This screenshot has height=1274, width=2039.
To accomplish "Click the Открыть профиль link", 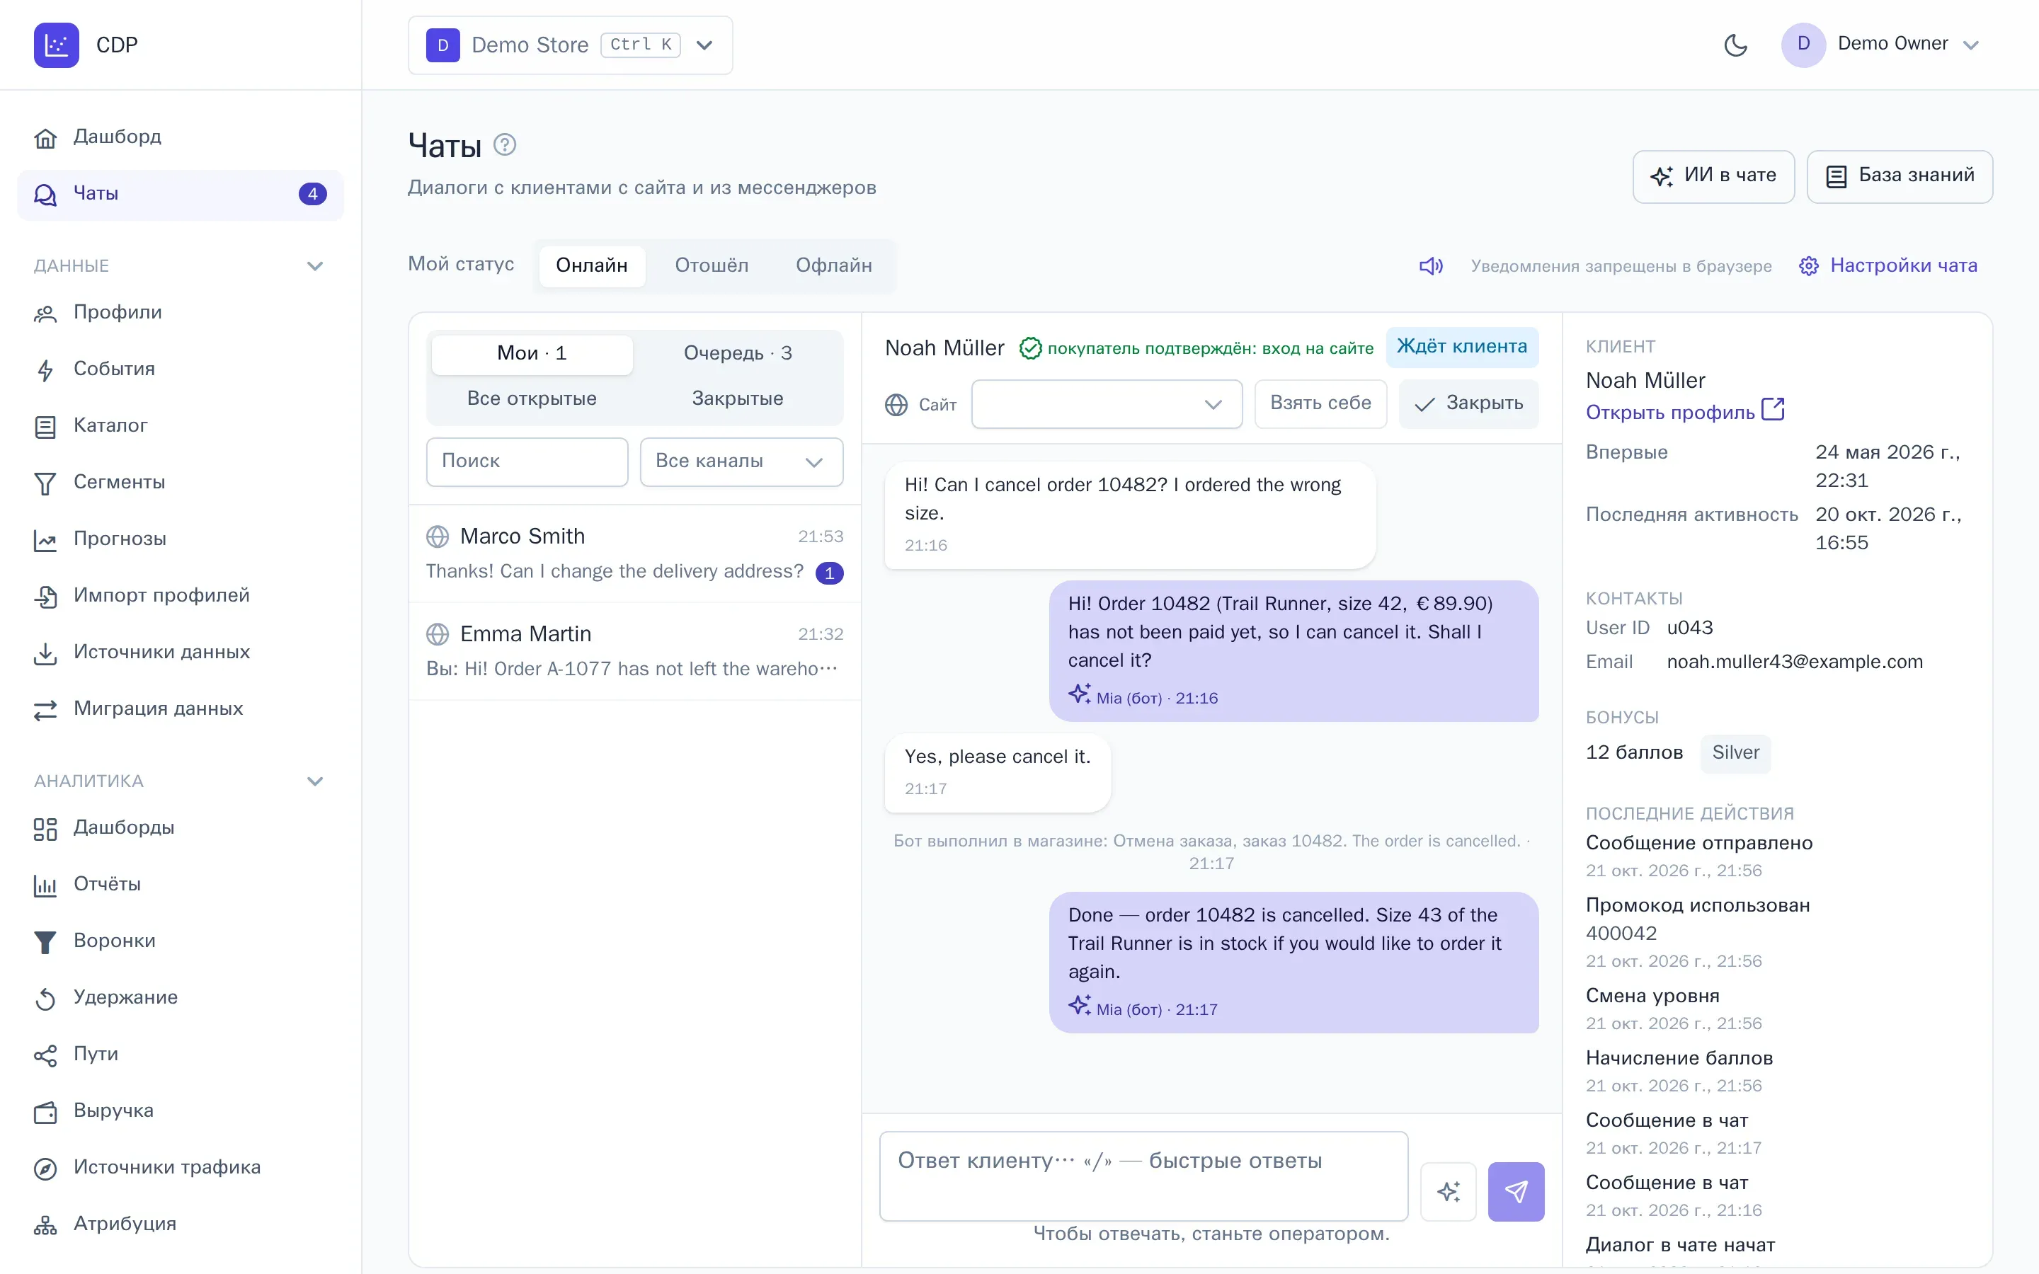I will (x=1669, y=413).
